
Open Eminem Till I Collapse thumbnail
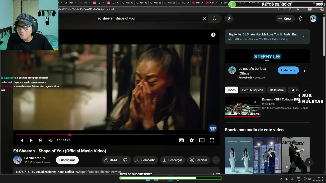click(242, 107)
